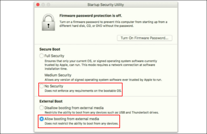The height and width of the screenshot is (134, 207).
Task: Click the window zoom button
Action: (x=48, y=5)
